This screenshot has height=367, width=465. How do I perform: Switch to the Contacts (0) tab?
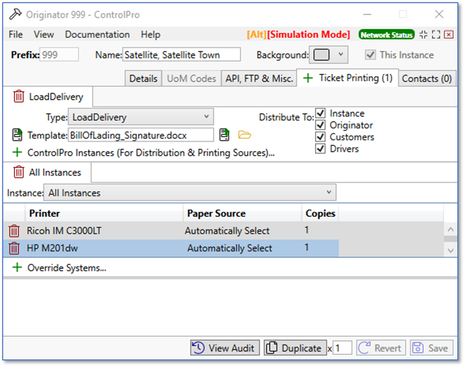(427, 79)
